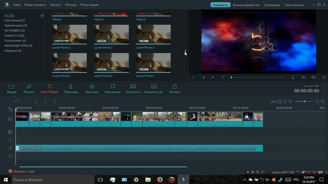Open the Музыка library tab
This screenshot has height=184, width=328.
(29, 88)
